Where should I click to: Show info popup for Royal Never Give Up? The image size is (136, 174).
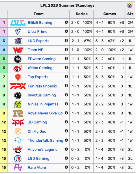(x=66, y=113)
